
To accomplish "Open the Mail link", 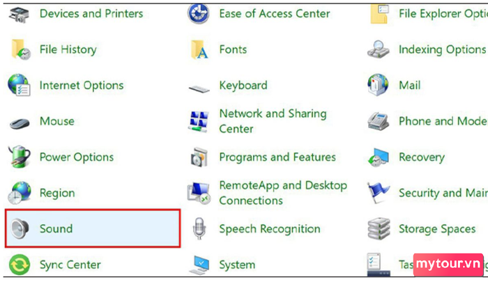I will tap(410, 86).
